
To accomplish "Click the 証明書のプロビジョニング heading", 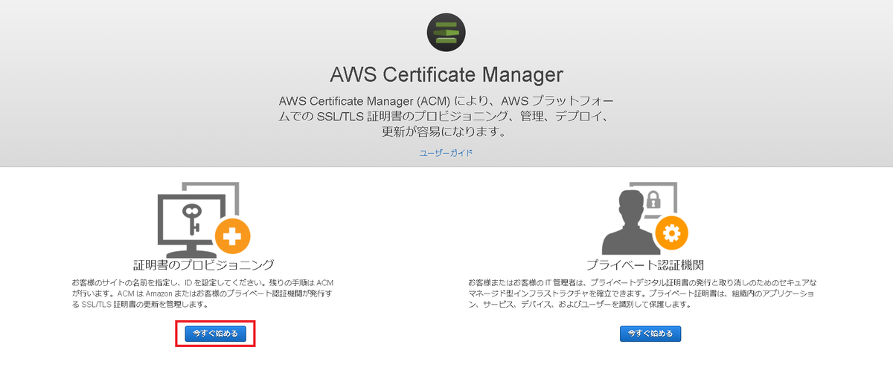I will pyautogui.click(x=204, y=264).
